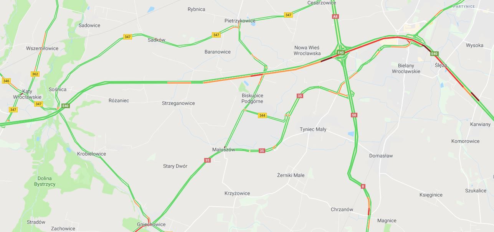
Task: Click the Kąty Wrocławskie town label
Action: point(27,94)
